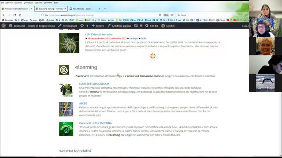Image resolution: width=282 pixels, height=158 pixels.
Task: Open the 100% zoom level indicator
Action: tap(166, 15)
